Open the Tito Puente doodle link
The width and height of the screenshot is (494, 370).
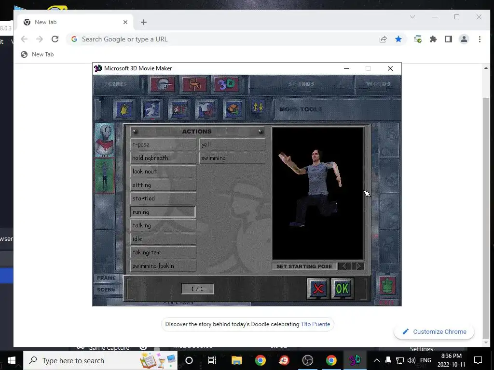click(316, 324)
